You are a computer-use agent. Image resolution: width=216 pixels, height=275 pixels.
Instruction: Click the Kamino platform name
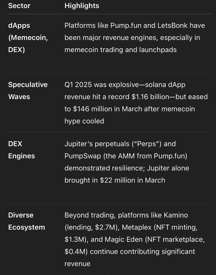tap(176, 215)
